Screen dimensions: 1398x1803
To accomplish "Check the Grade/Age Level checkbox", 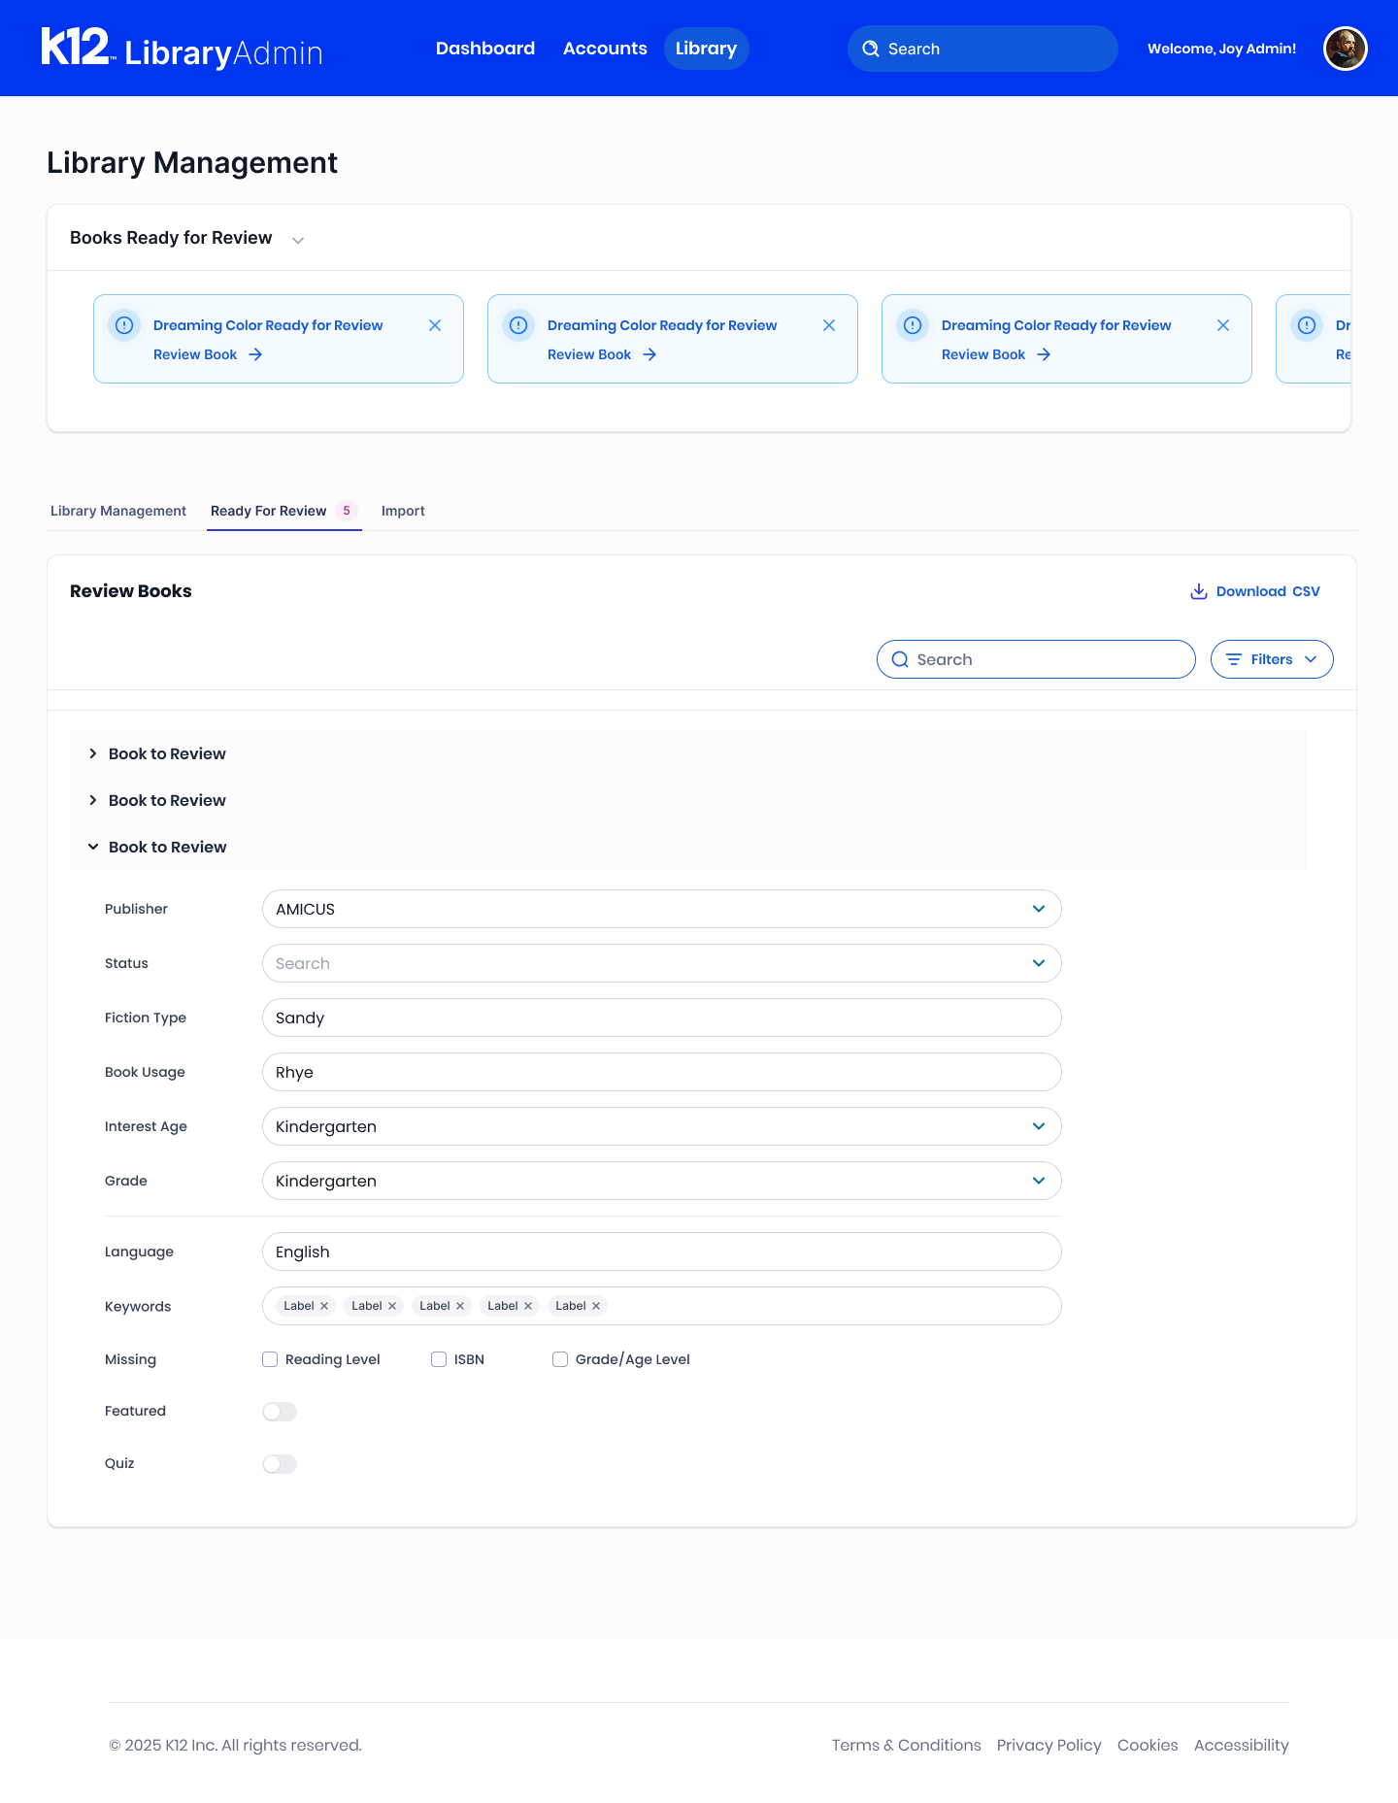I will point(560,1359).
